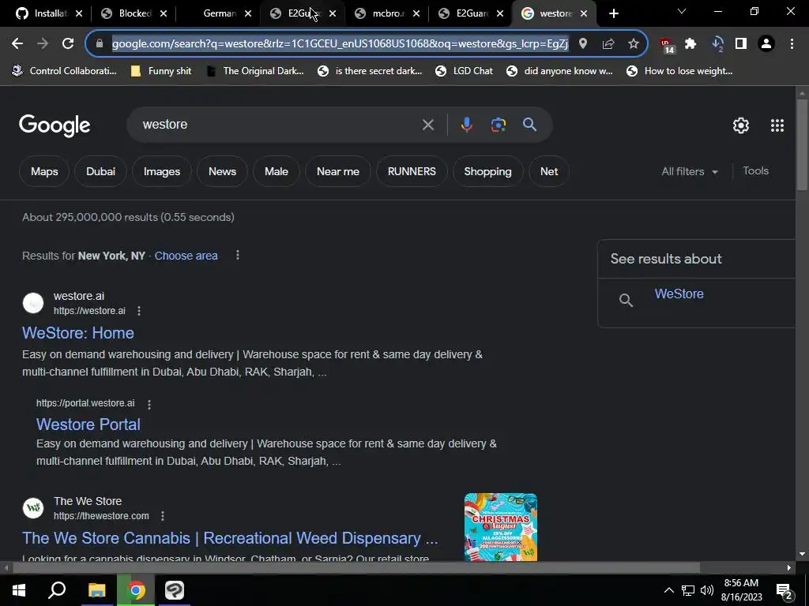Viewport: 809px width, 606px height.
Task: Reload the page with the refresh icon
Action: pyautogui.click(x=68, y=44)
